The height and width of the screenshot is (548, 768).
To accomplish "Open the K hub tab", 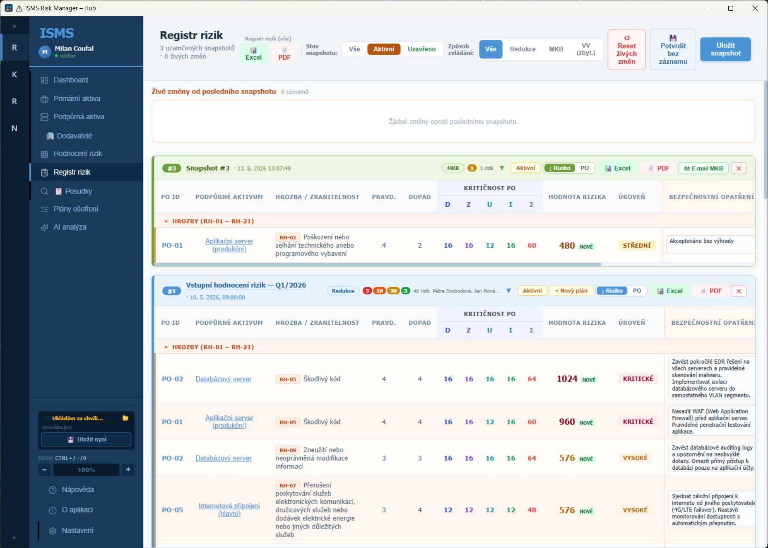I will pyautogui.click(x=14, y=75).
